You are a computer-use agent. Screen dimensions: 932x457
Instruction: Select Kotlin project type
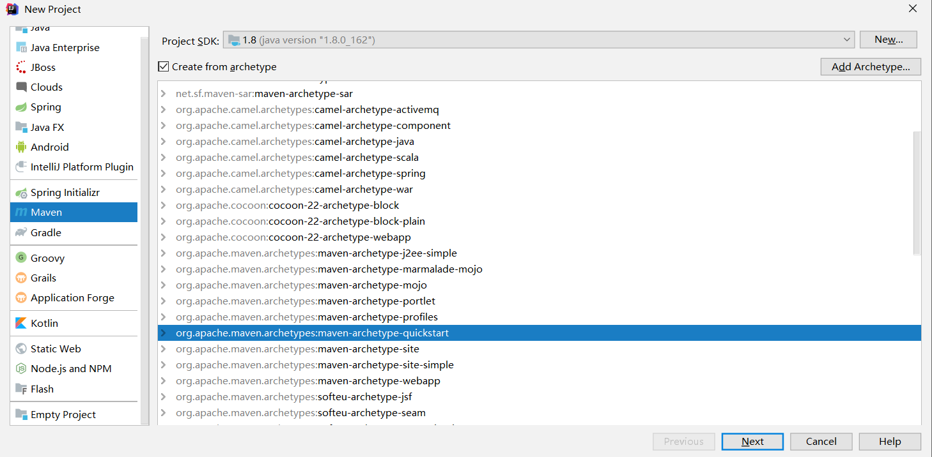pyautogui.click(x=74, y=323)
